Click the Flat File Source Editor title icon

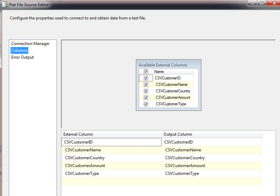tap(4, 5)
